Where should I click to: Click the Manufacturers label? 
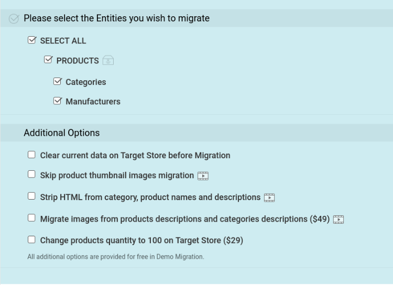pos(93,102)
